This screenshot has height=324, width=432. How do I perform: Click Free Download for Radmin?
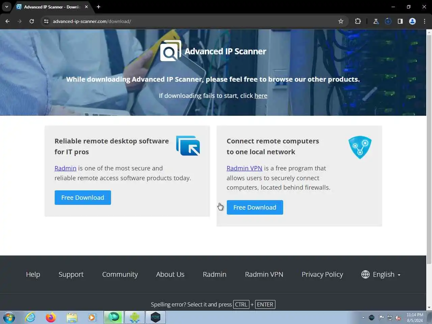click(83, 198)
